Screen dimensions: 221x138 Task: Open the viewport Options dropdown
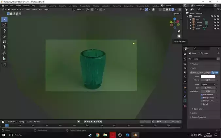[177, 14]
